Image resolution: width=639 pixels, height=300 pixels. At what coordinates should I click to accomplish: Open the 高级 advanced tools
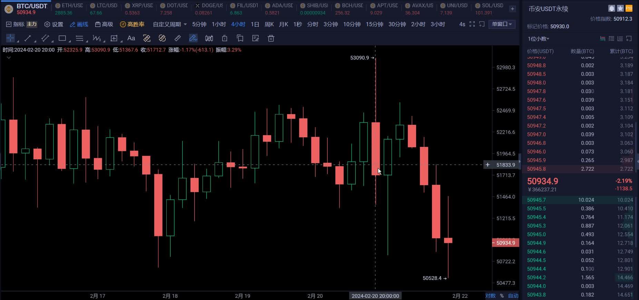click(104, 24)
